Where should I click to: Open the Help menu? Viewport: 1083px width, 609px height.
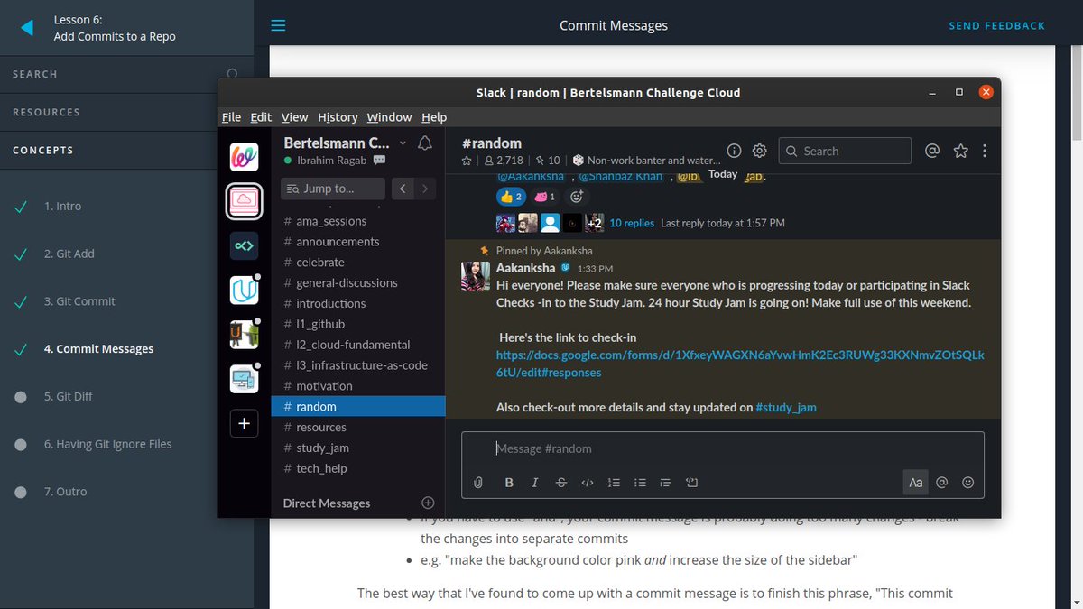(434, 117)
